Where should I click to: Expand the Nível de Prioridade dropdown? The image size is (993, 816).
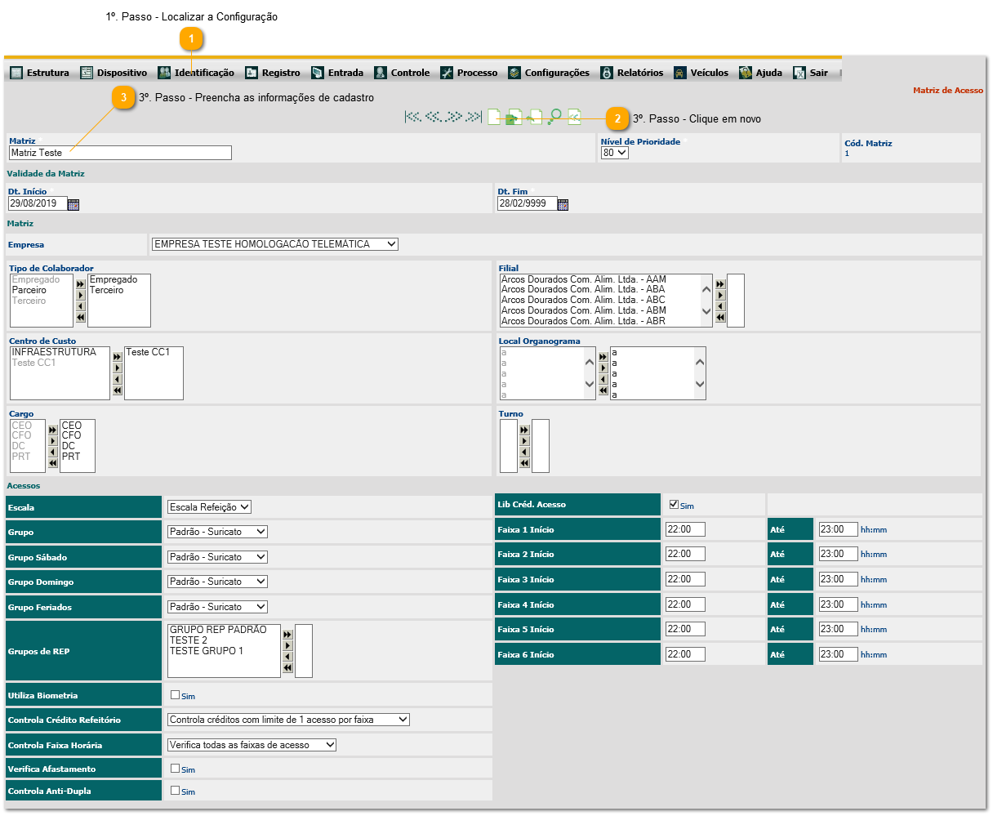coord(614,153)
